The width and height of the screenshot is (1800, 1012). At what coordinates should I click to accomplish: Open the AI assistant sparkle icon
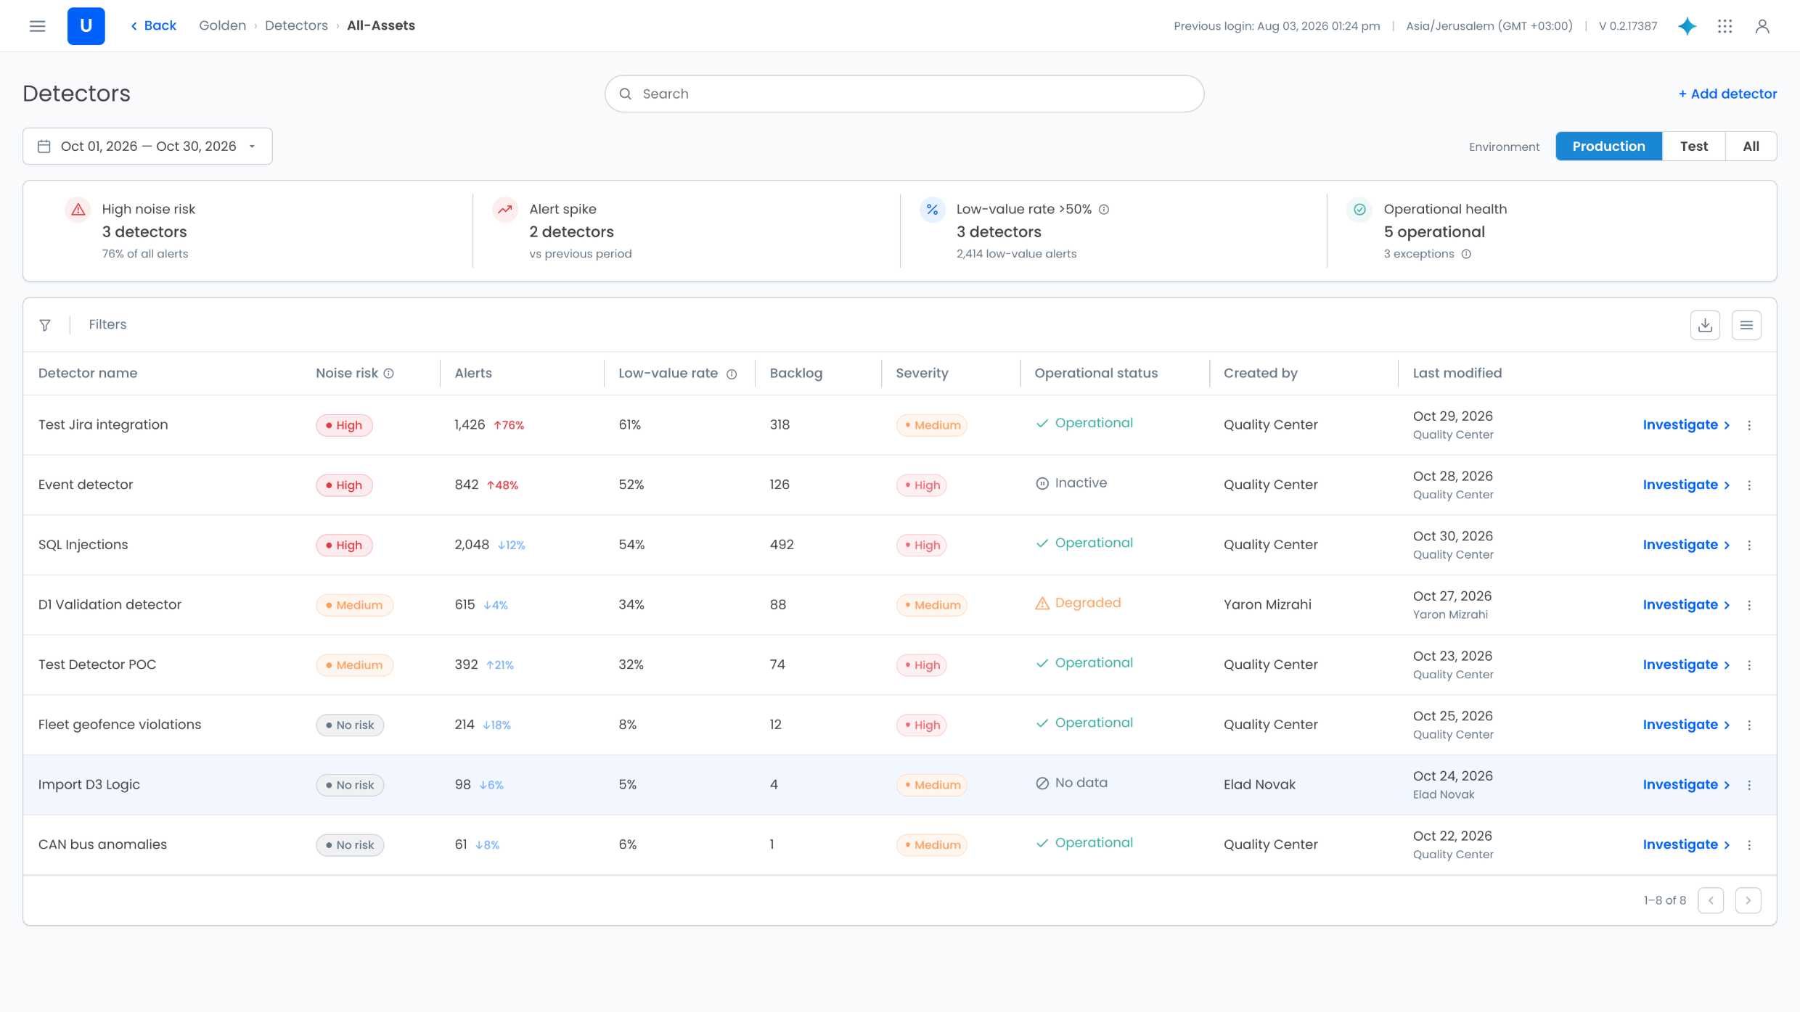pyautogui.click(x=1687, y=26)
